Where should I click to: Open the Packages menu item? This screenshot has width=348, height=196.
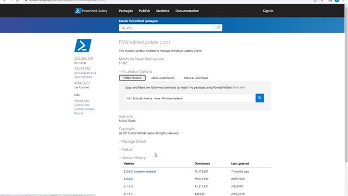coord(126,11)
